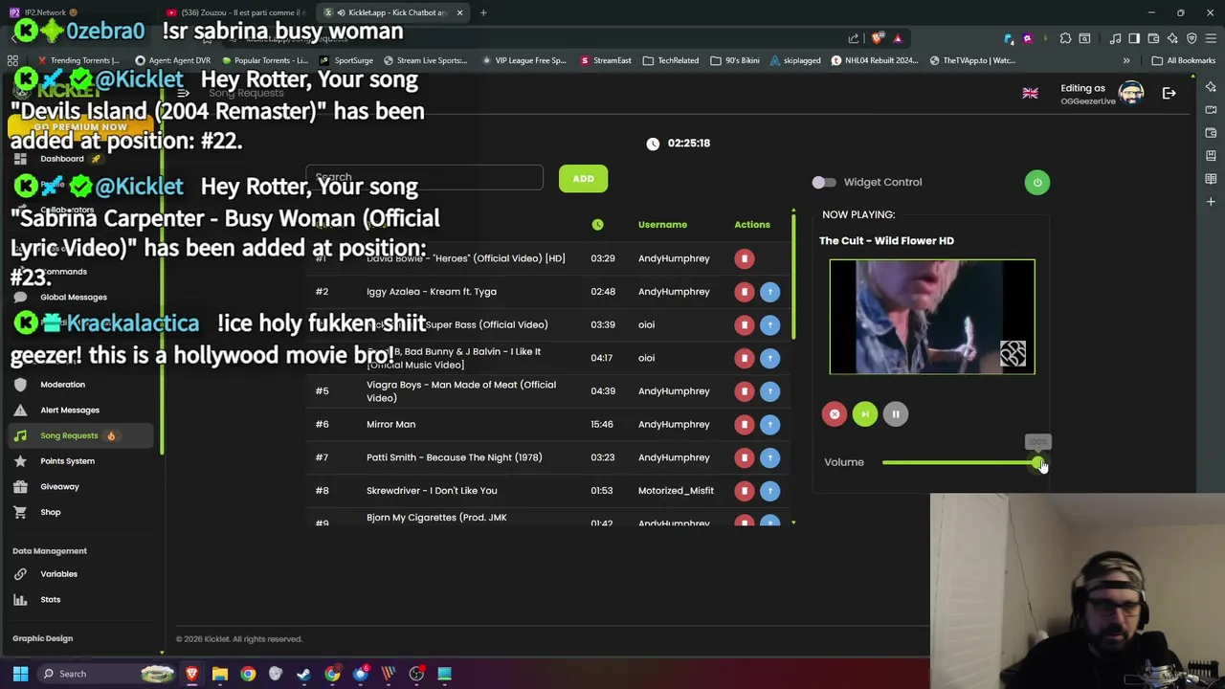
Task: Delete Viagra Boys Man Made of Meat
Action: point(744,391)
